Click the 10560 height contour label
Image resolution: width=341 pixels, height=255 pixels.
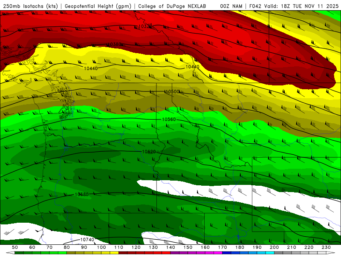pyautogui.click(x=169, y=119)
